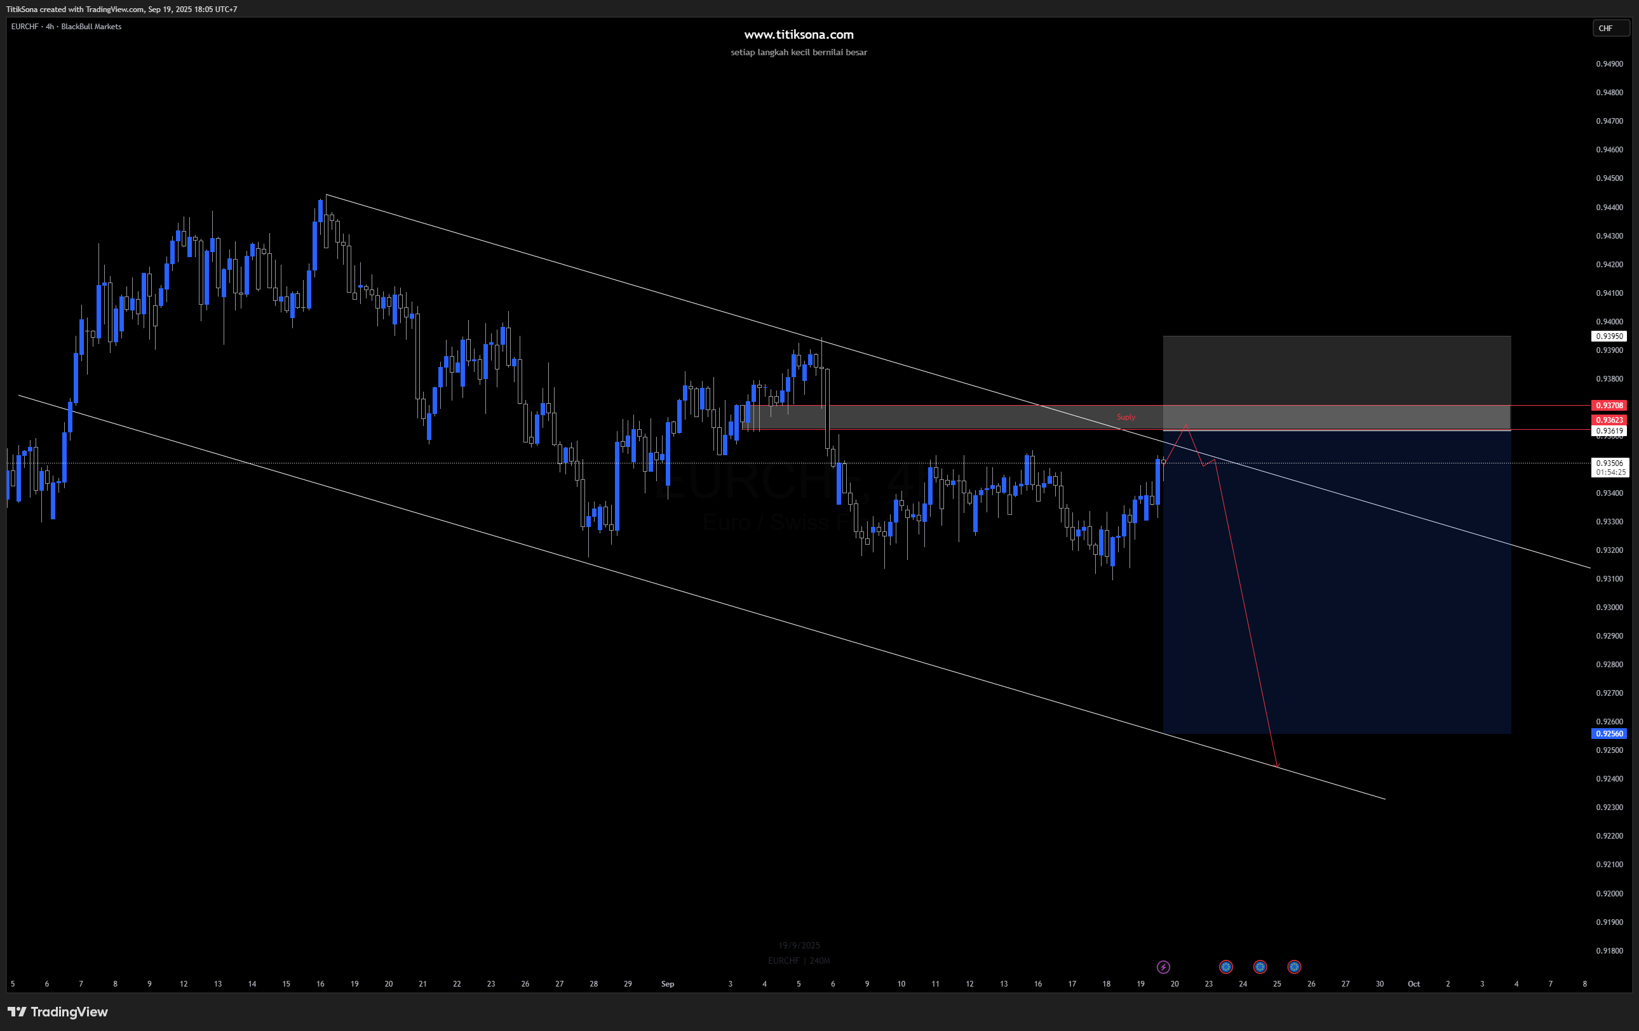Select the gray stop-loss zone rectangle
Viewport: 1639px width, 1031px height.
coord(1336,371)
